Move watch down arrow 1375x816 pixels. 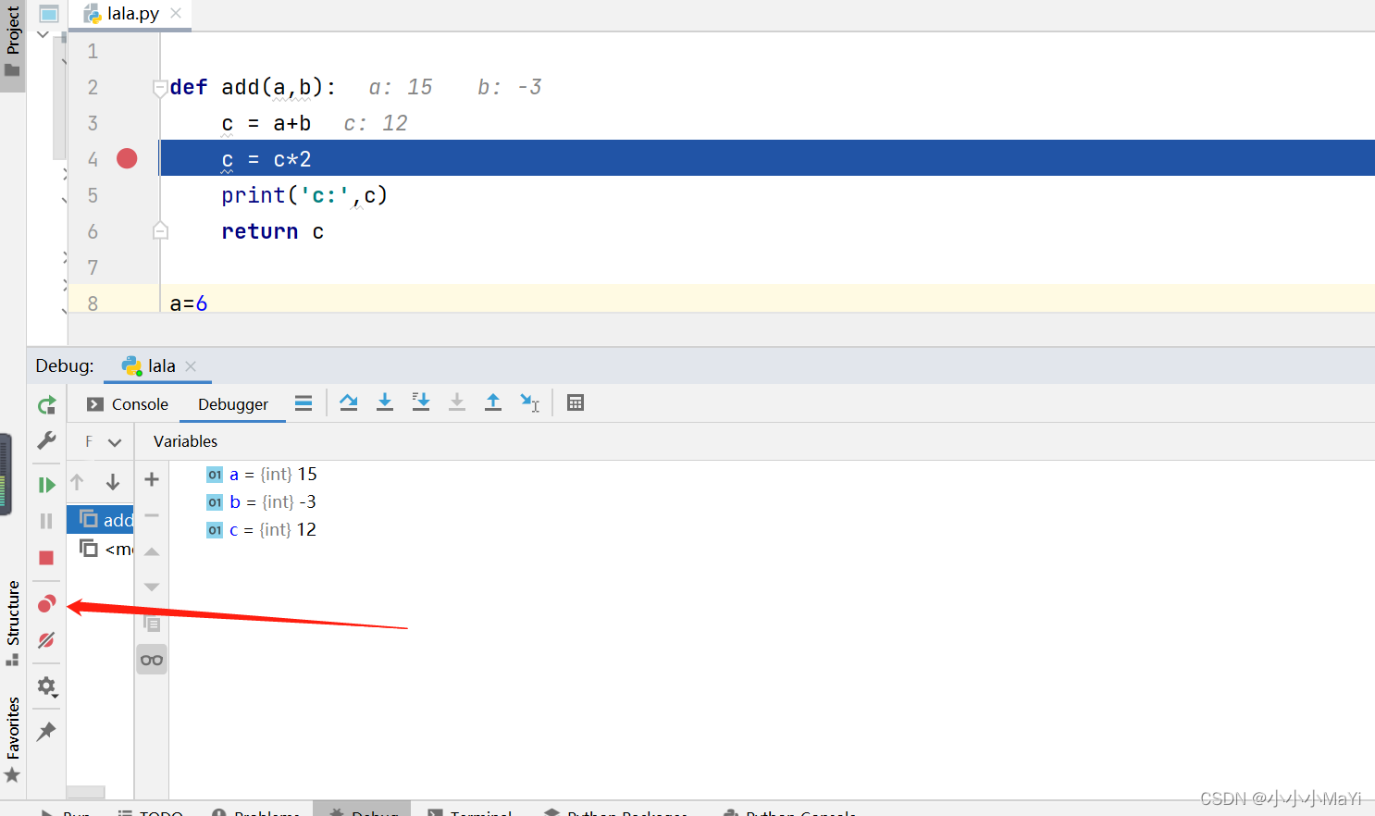[x=152, y=587]
